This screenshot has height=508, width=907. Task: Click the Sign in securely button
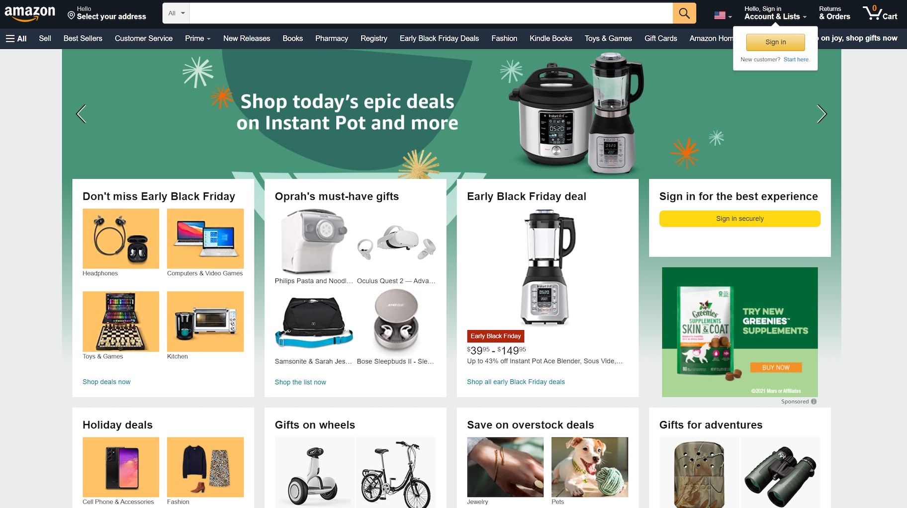point(739,219)
